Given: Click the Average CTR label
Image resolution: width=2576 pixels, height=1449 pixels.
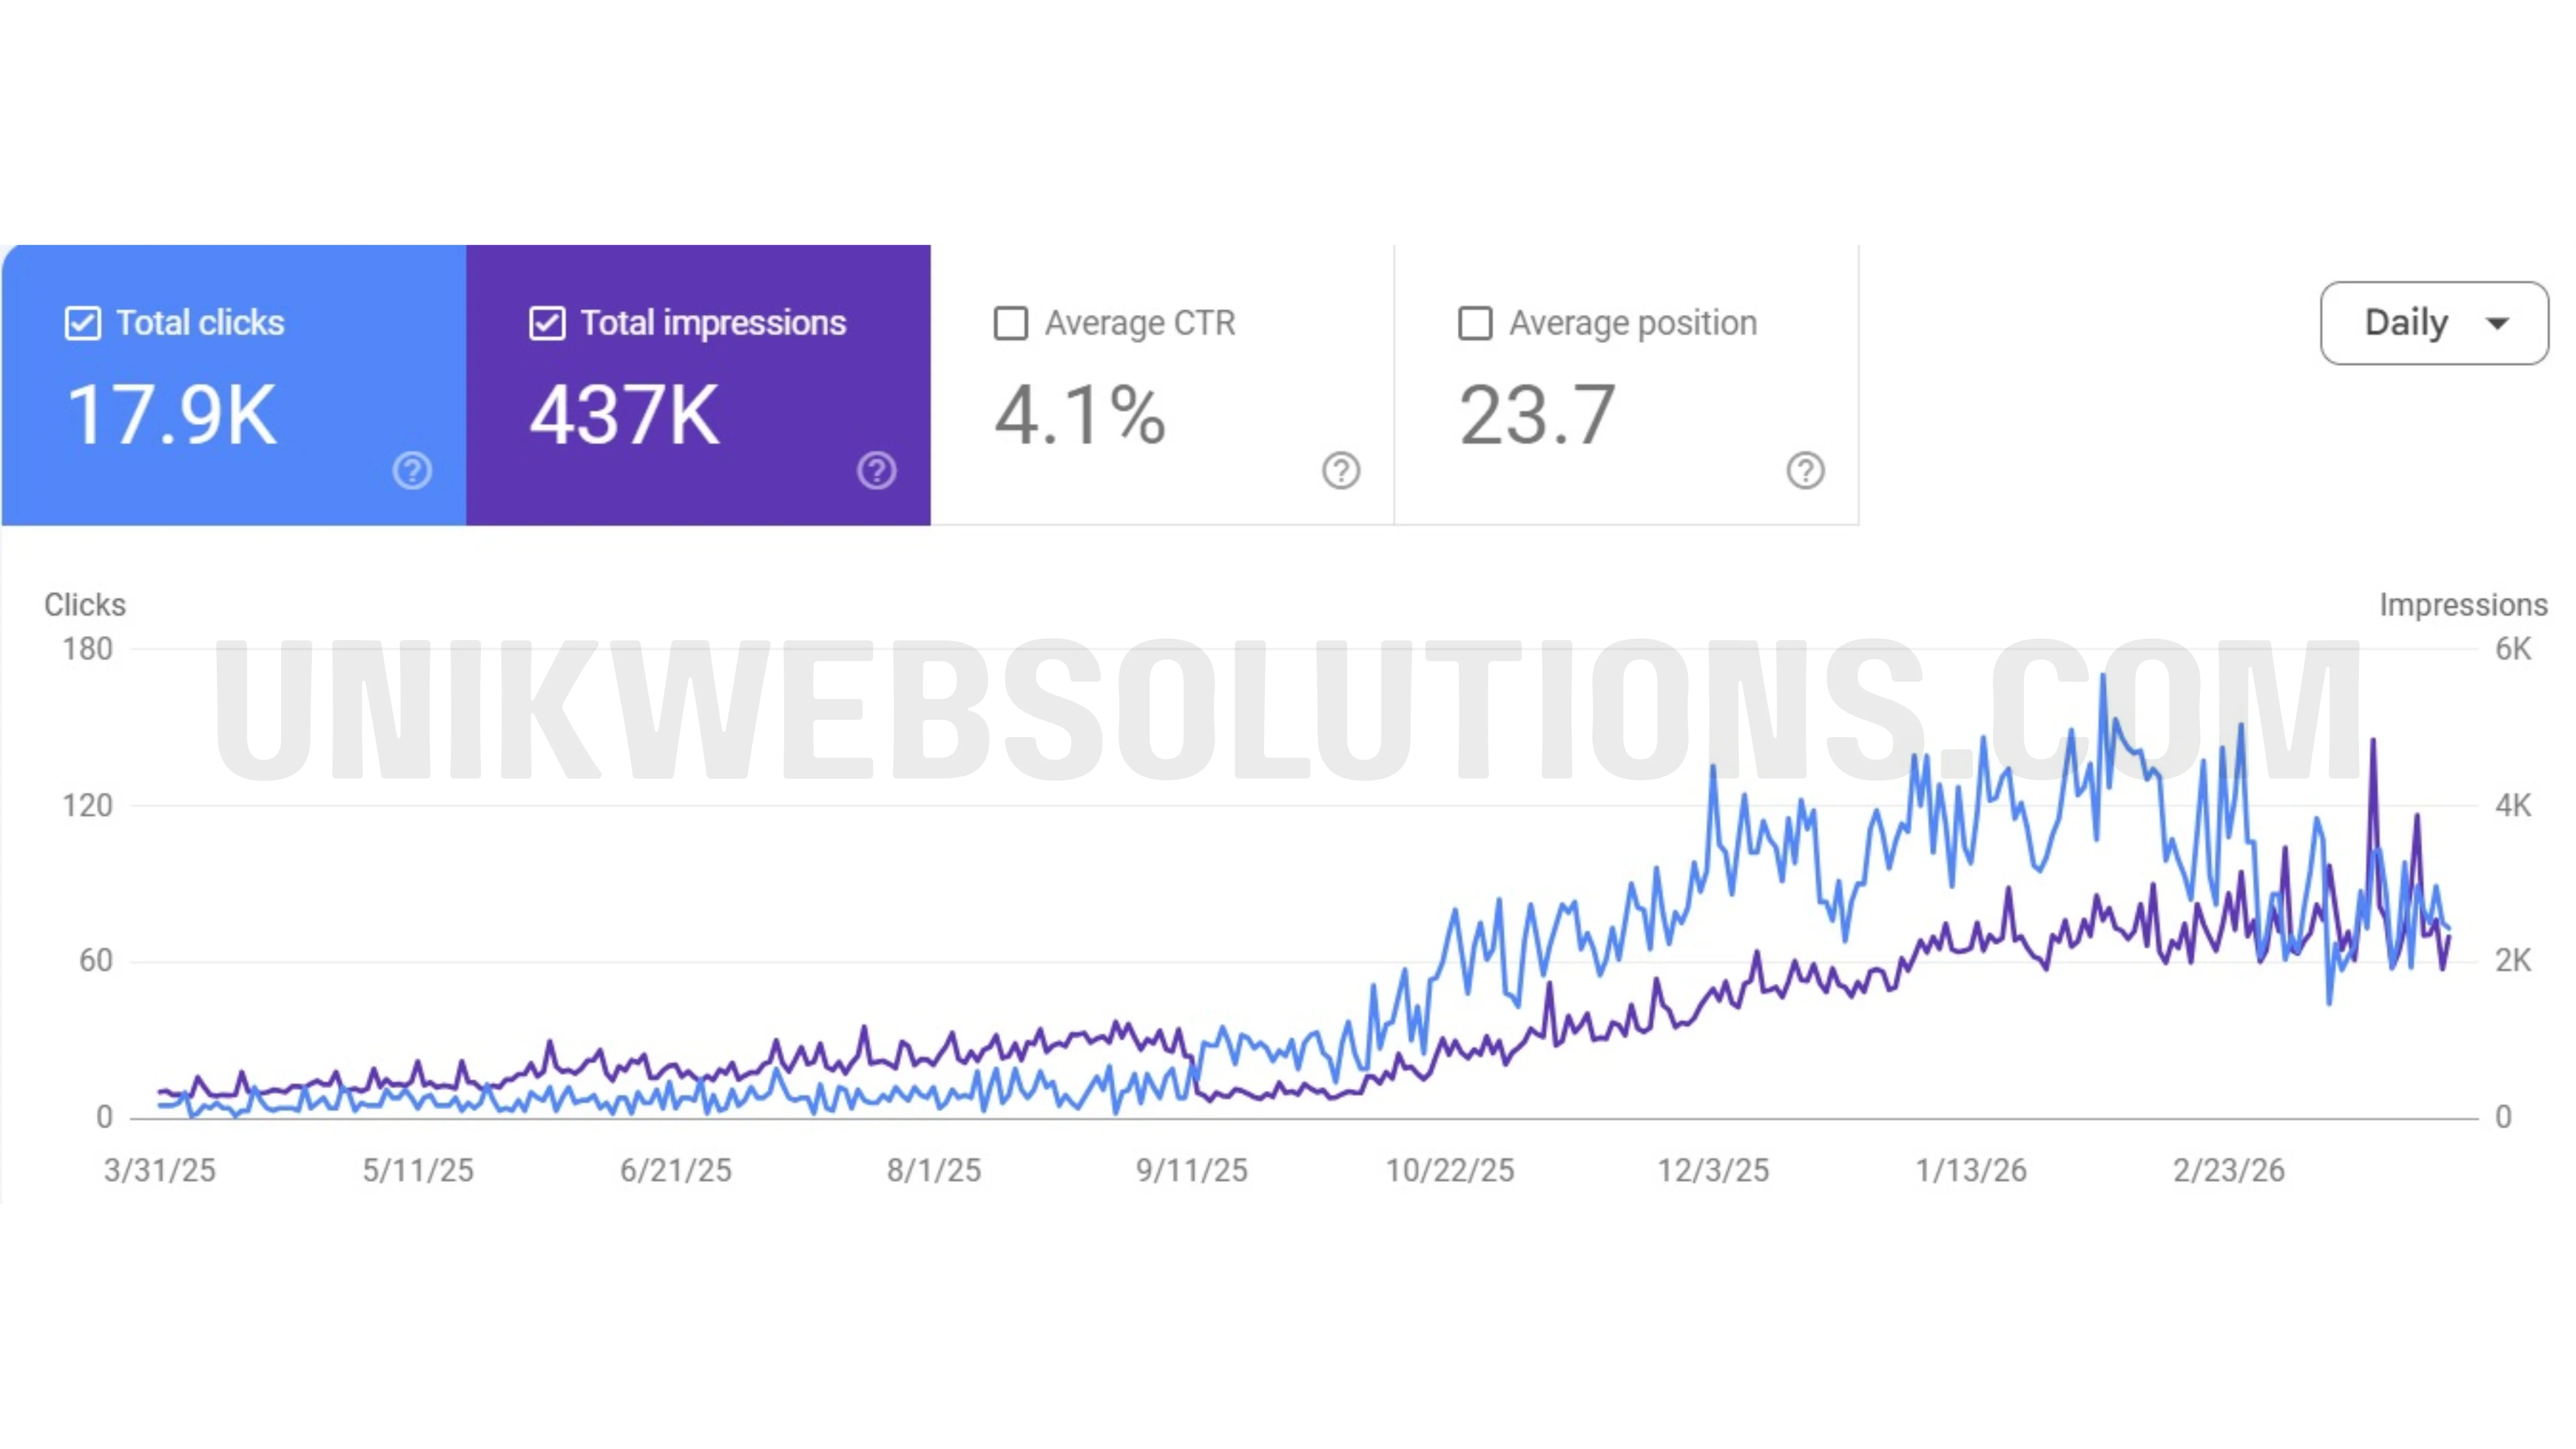Looking at the screenshot, I should point(1140,323).
